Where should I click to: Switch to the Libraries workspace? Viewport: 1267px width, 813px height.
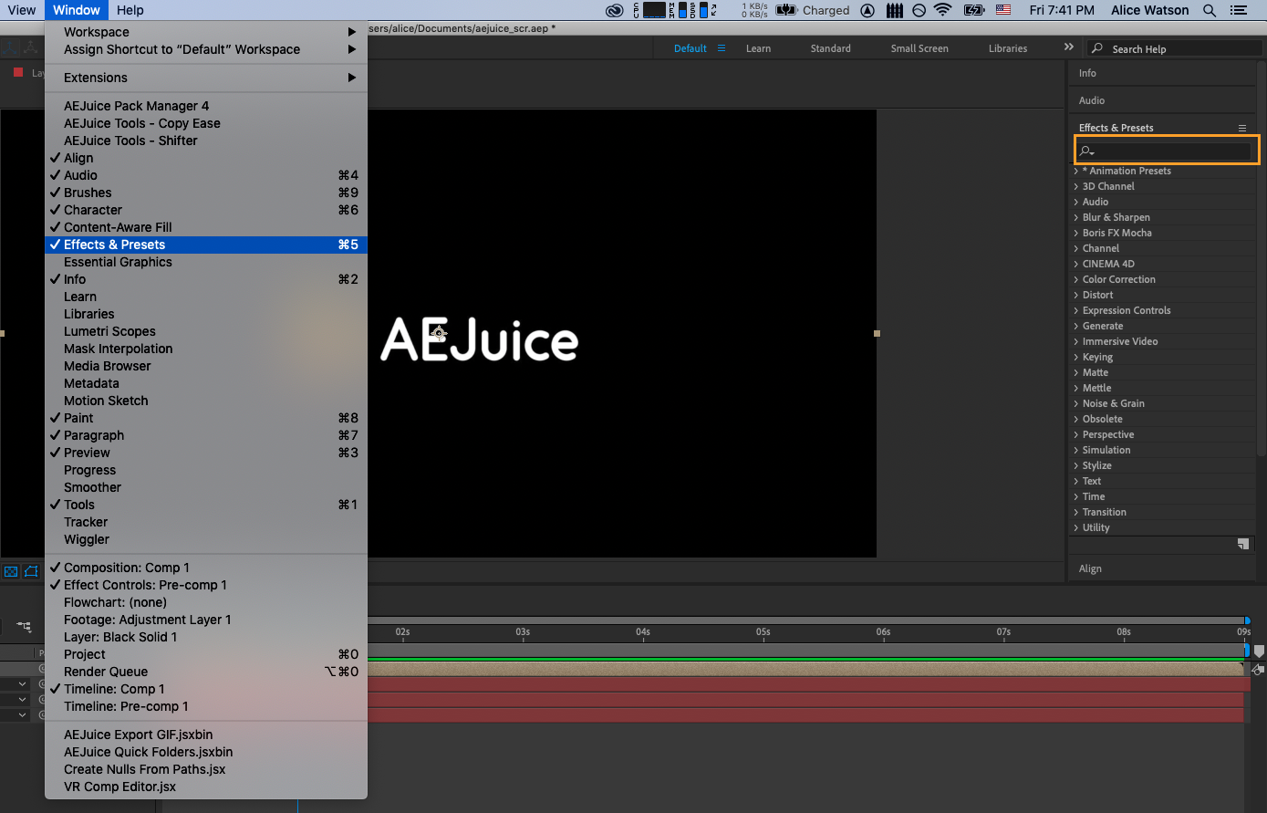tap(1008, 48)
